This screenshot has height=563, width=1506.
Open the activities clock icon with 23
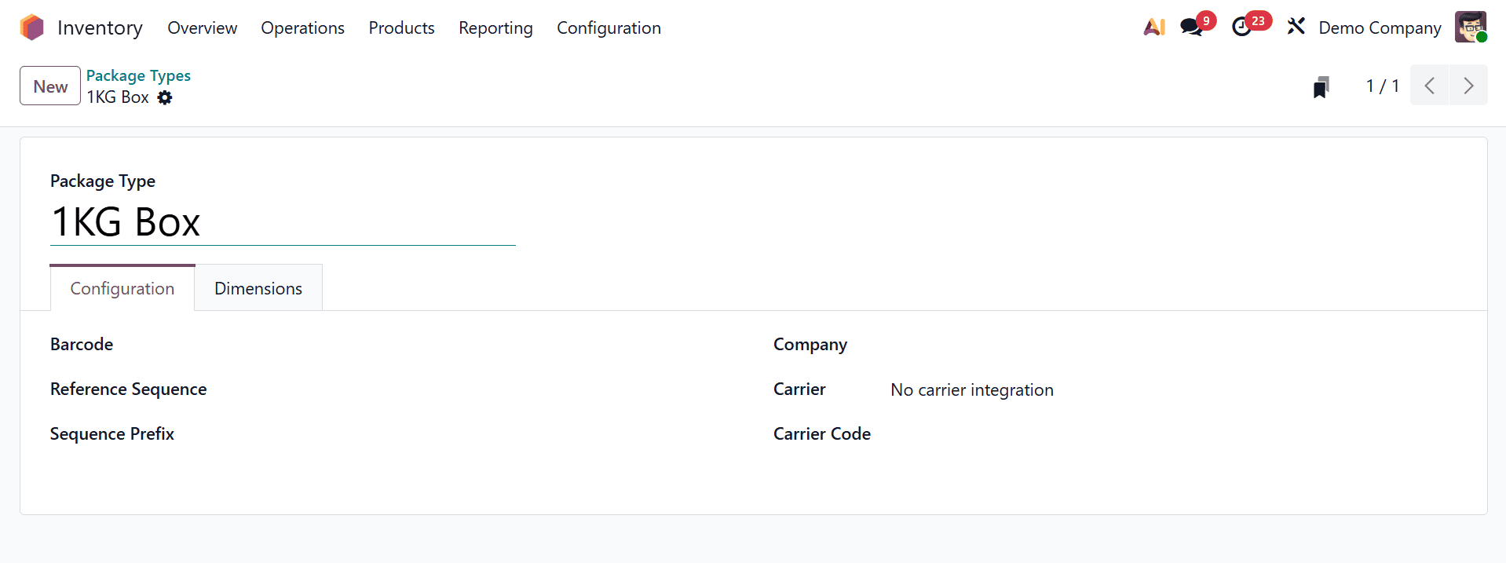click(x=1241, y=27)
